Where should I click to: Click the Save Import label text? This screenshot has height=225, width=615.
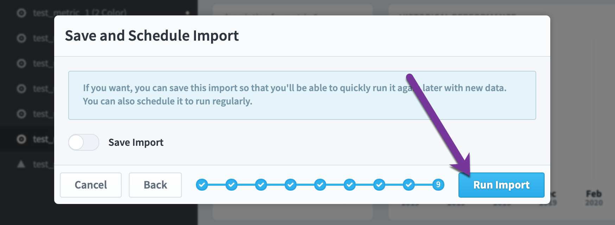[x=136, y=142]
